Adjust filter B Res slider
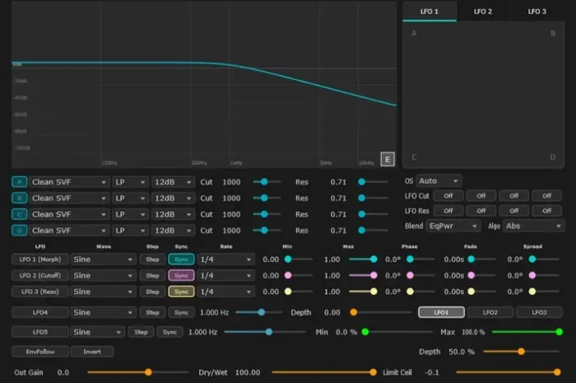 pos(374,199)
